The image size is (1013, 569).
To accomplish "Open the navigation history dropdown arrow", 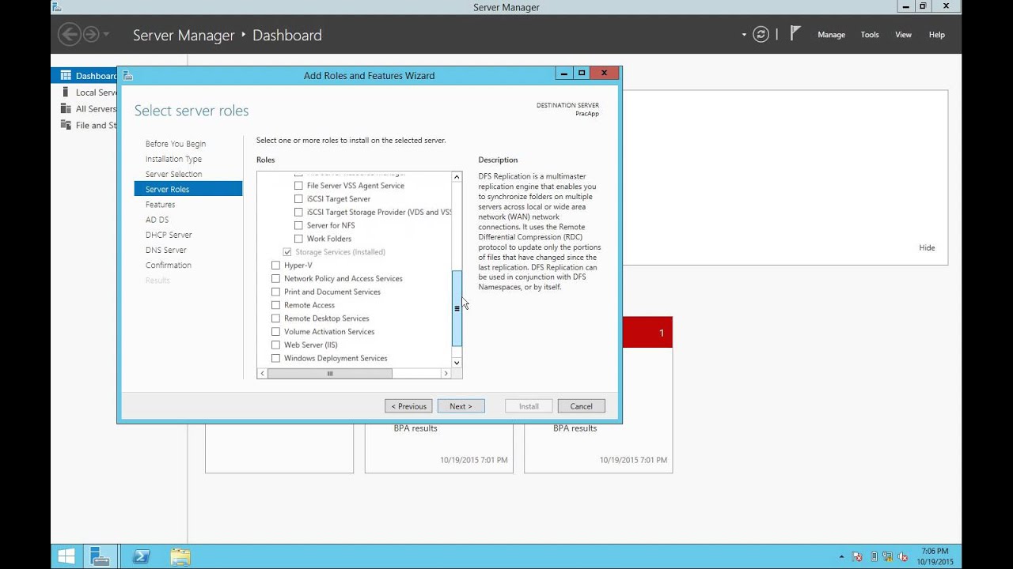I will [x=106, y=35].
